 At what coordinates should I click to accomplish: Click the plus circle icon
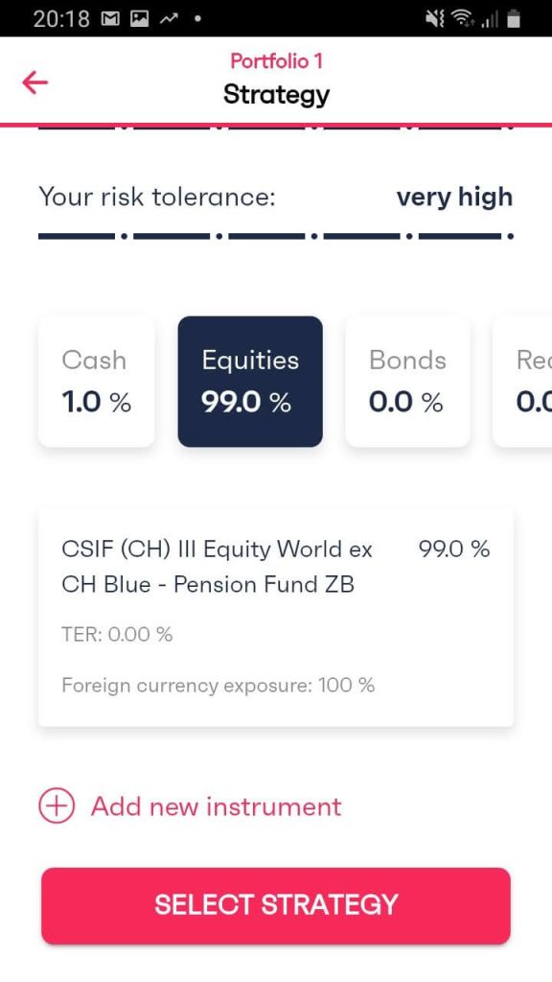point(57,806)
